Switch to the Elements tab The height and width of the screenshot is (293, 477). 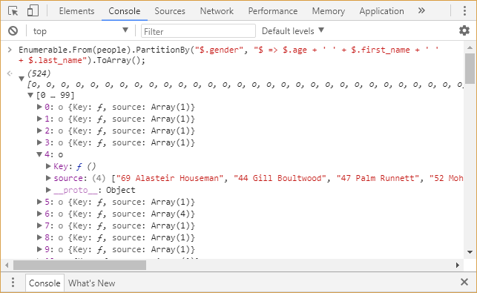(x=76, y=11)
